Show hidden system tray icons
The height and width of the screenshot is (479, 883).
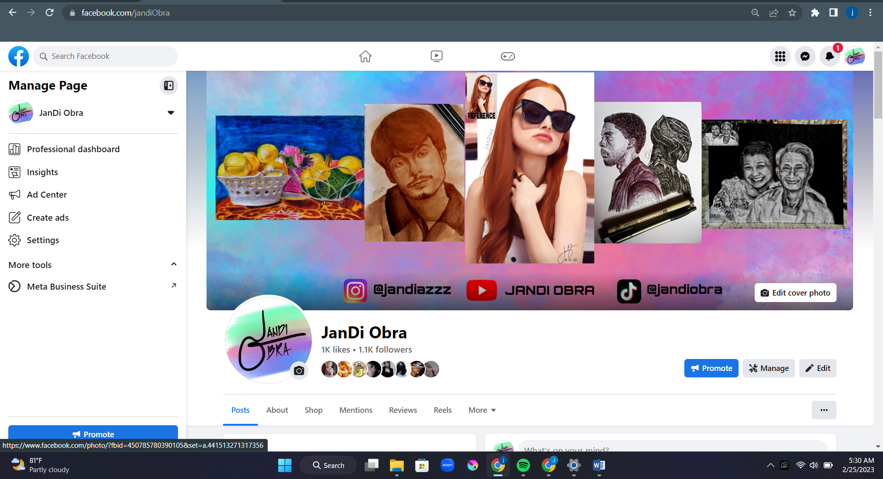770,465
